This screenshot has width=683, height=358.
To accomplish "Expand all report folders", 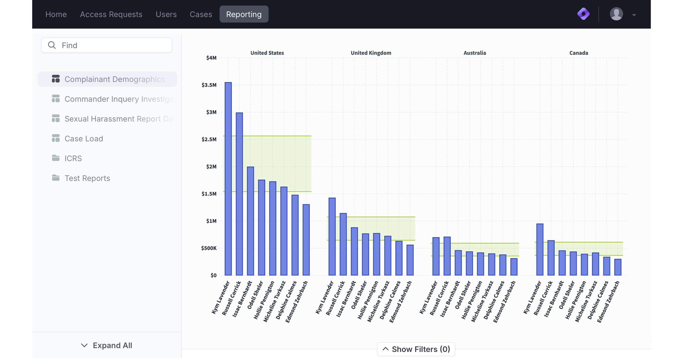I will pos(107,345).
